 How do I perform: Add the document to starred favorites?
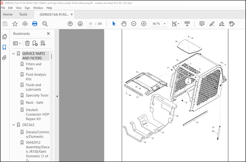coord(15,24)
